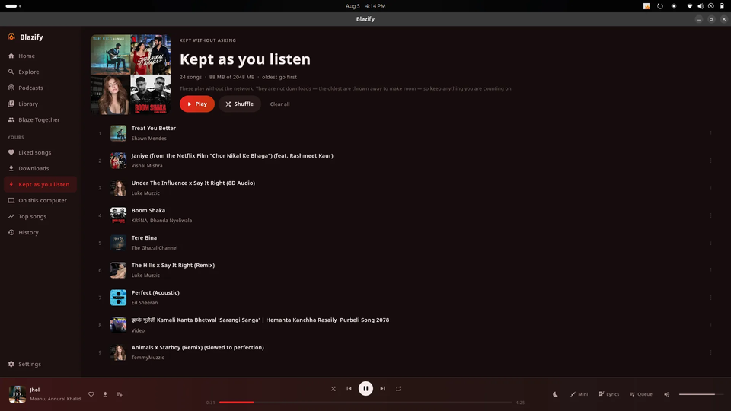Open listening History
This screenshot has width=731, height=411.
pyautogui.click(x=40, y=233)
